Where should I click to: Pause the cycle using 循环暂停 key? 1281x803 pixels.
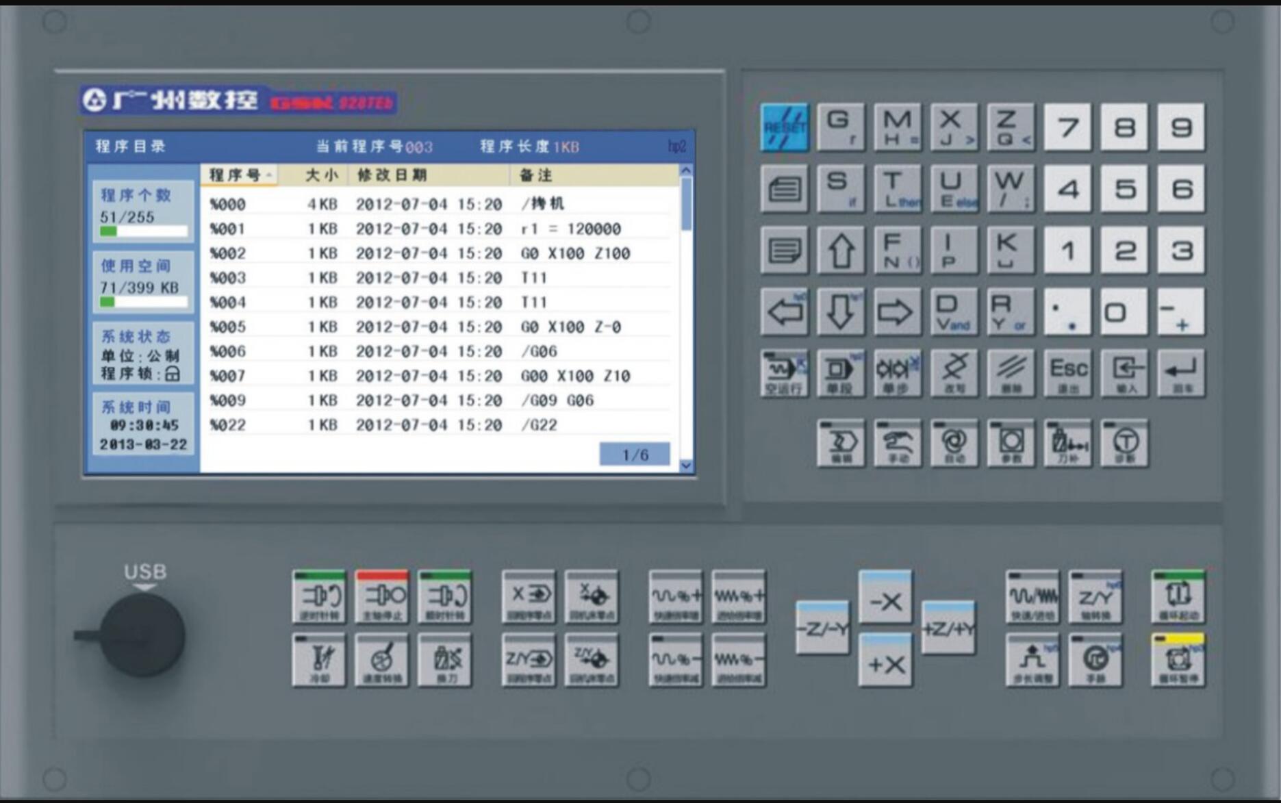pyautogui.click(x=1178, y=661)
